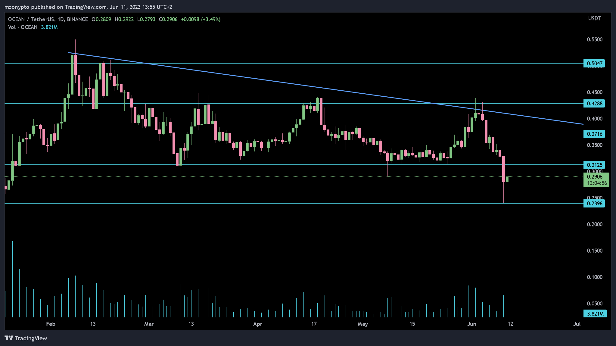Click the 3.821M volume axis label

(x=595, y=313)
